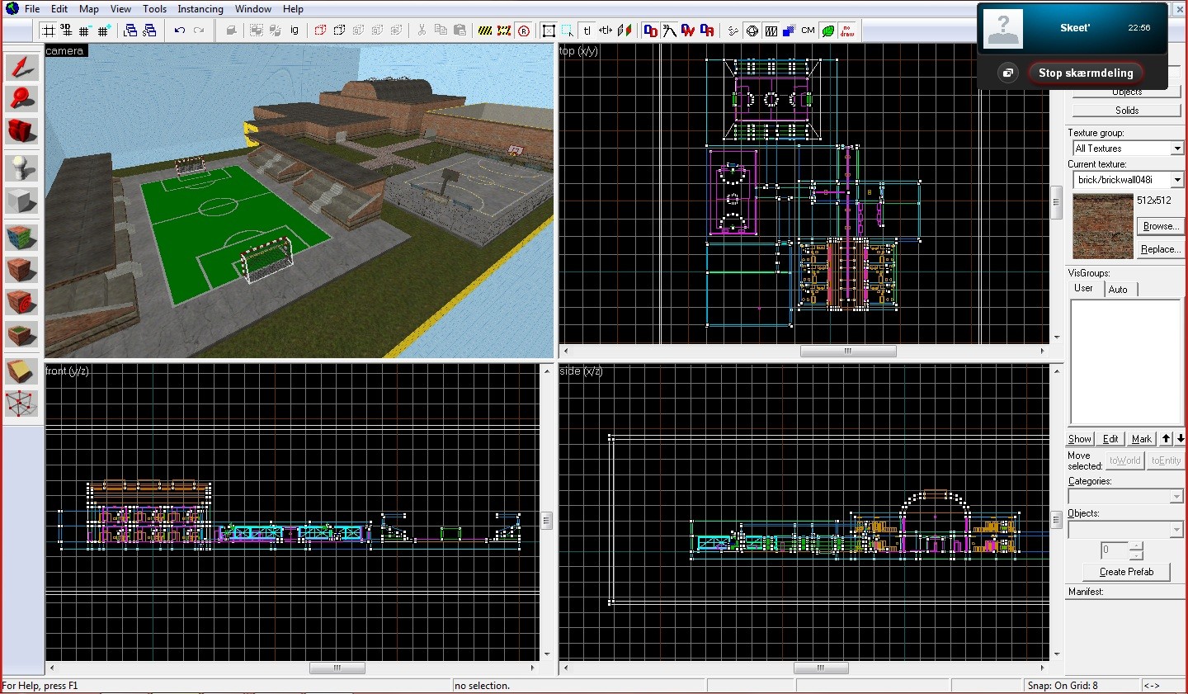1188x694 pixels.
Task: Click the Browse... texture button
Action: pyautogui.click(x=1160, y=226)
